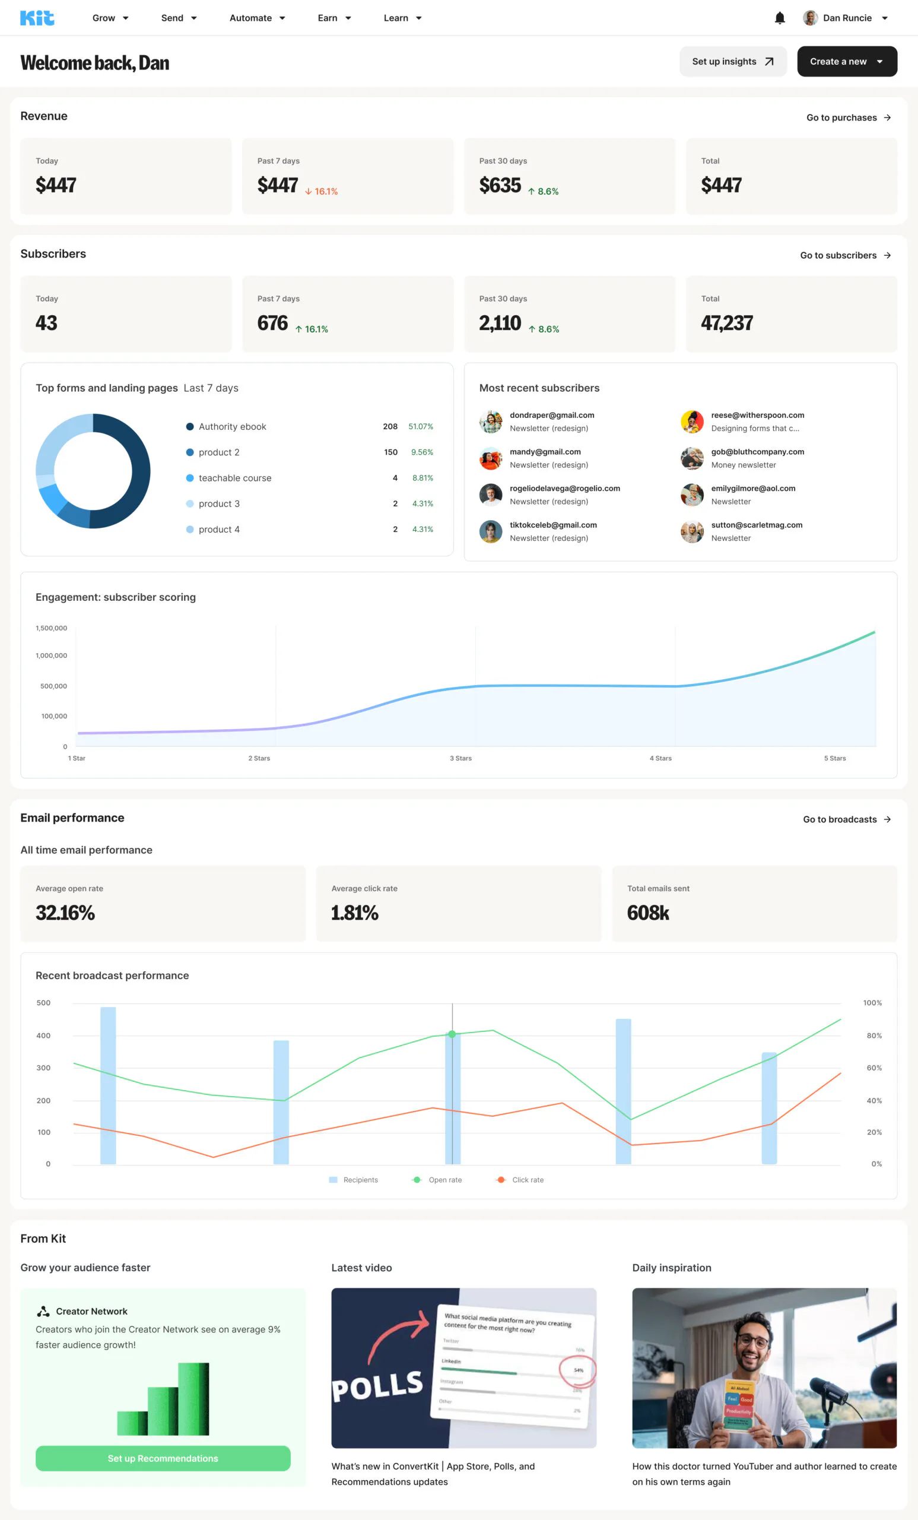The width and height of the screenshot is (918, 1520).
Task: Click dondraper@gmail.com subscriber avatar
Action: [491, 422]
